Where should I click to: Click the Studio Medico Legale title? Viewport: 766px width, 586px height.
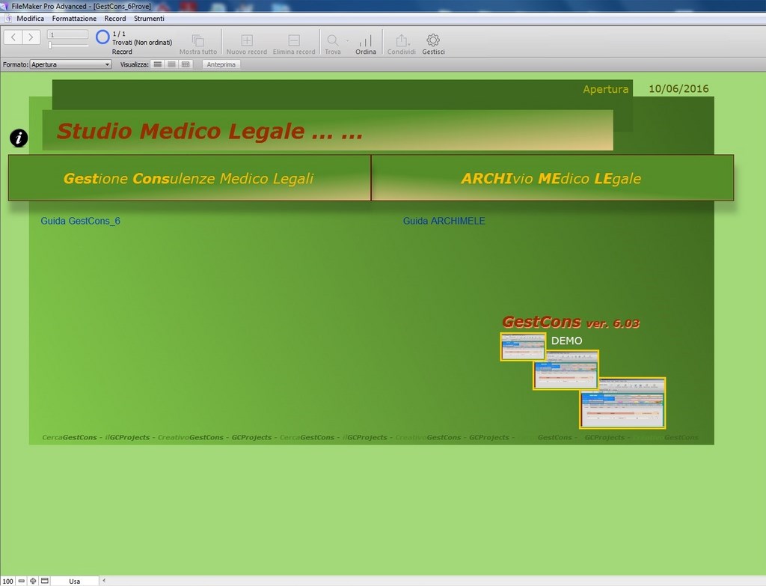click(x=209, y=131)
